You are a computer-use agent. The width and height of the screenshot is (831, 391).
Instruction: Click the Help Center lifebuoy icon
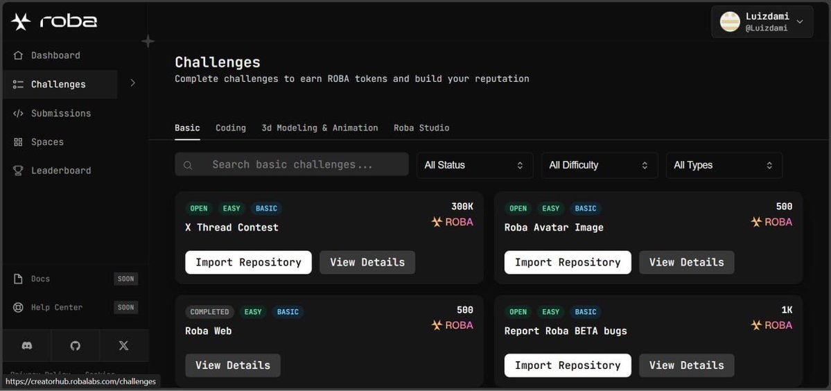18,307
